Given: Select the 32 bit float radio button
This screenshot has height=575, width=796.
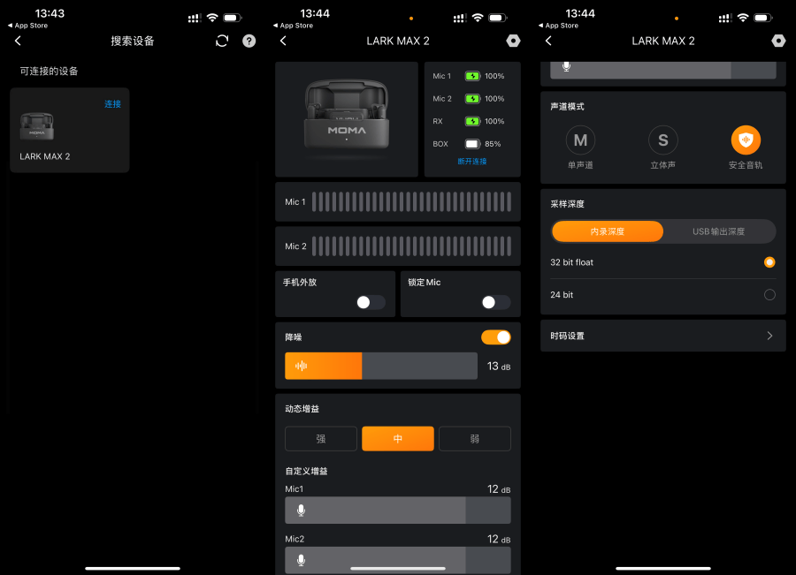Looking at the screenshot, I should 769,262.
